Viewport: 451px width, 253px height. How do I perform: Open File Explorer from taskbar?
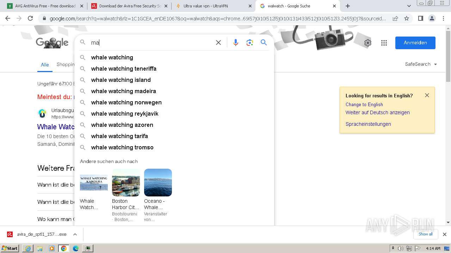pos(40,248)
